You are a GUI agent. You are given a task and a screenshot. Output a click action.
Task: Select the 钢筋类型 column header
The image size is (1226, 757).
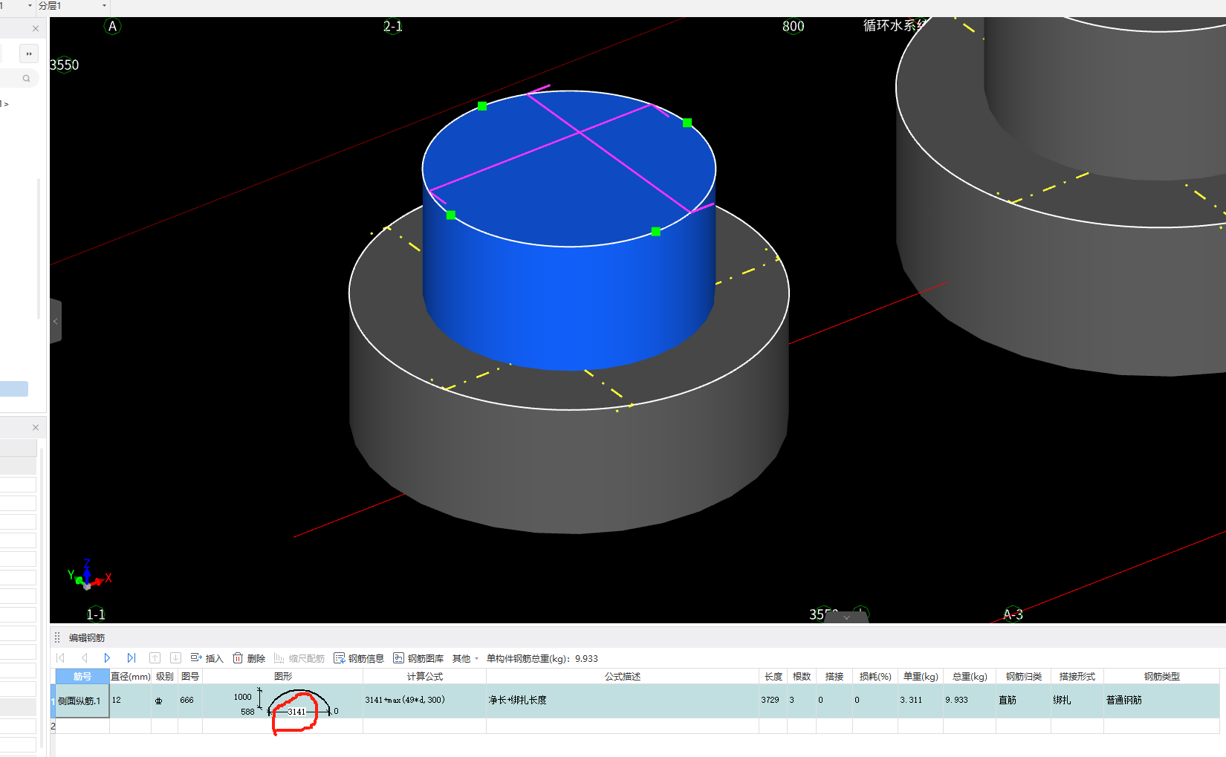click(x=1161, y=676)
